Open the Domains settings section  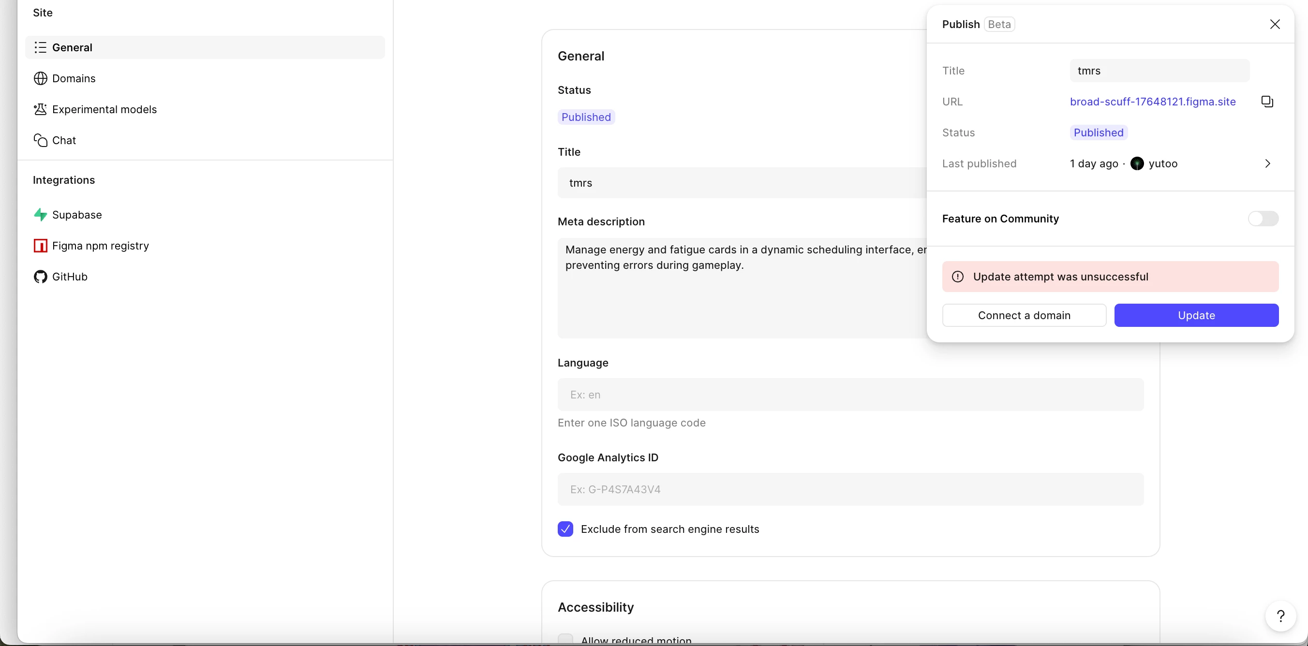point(74,78)
